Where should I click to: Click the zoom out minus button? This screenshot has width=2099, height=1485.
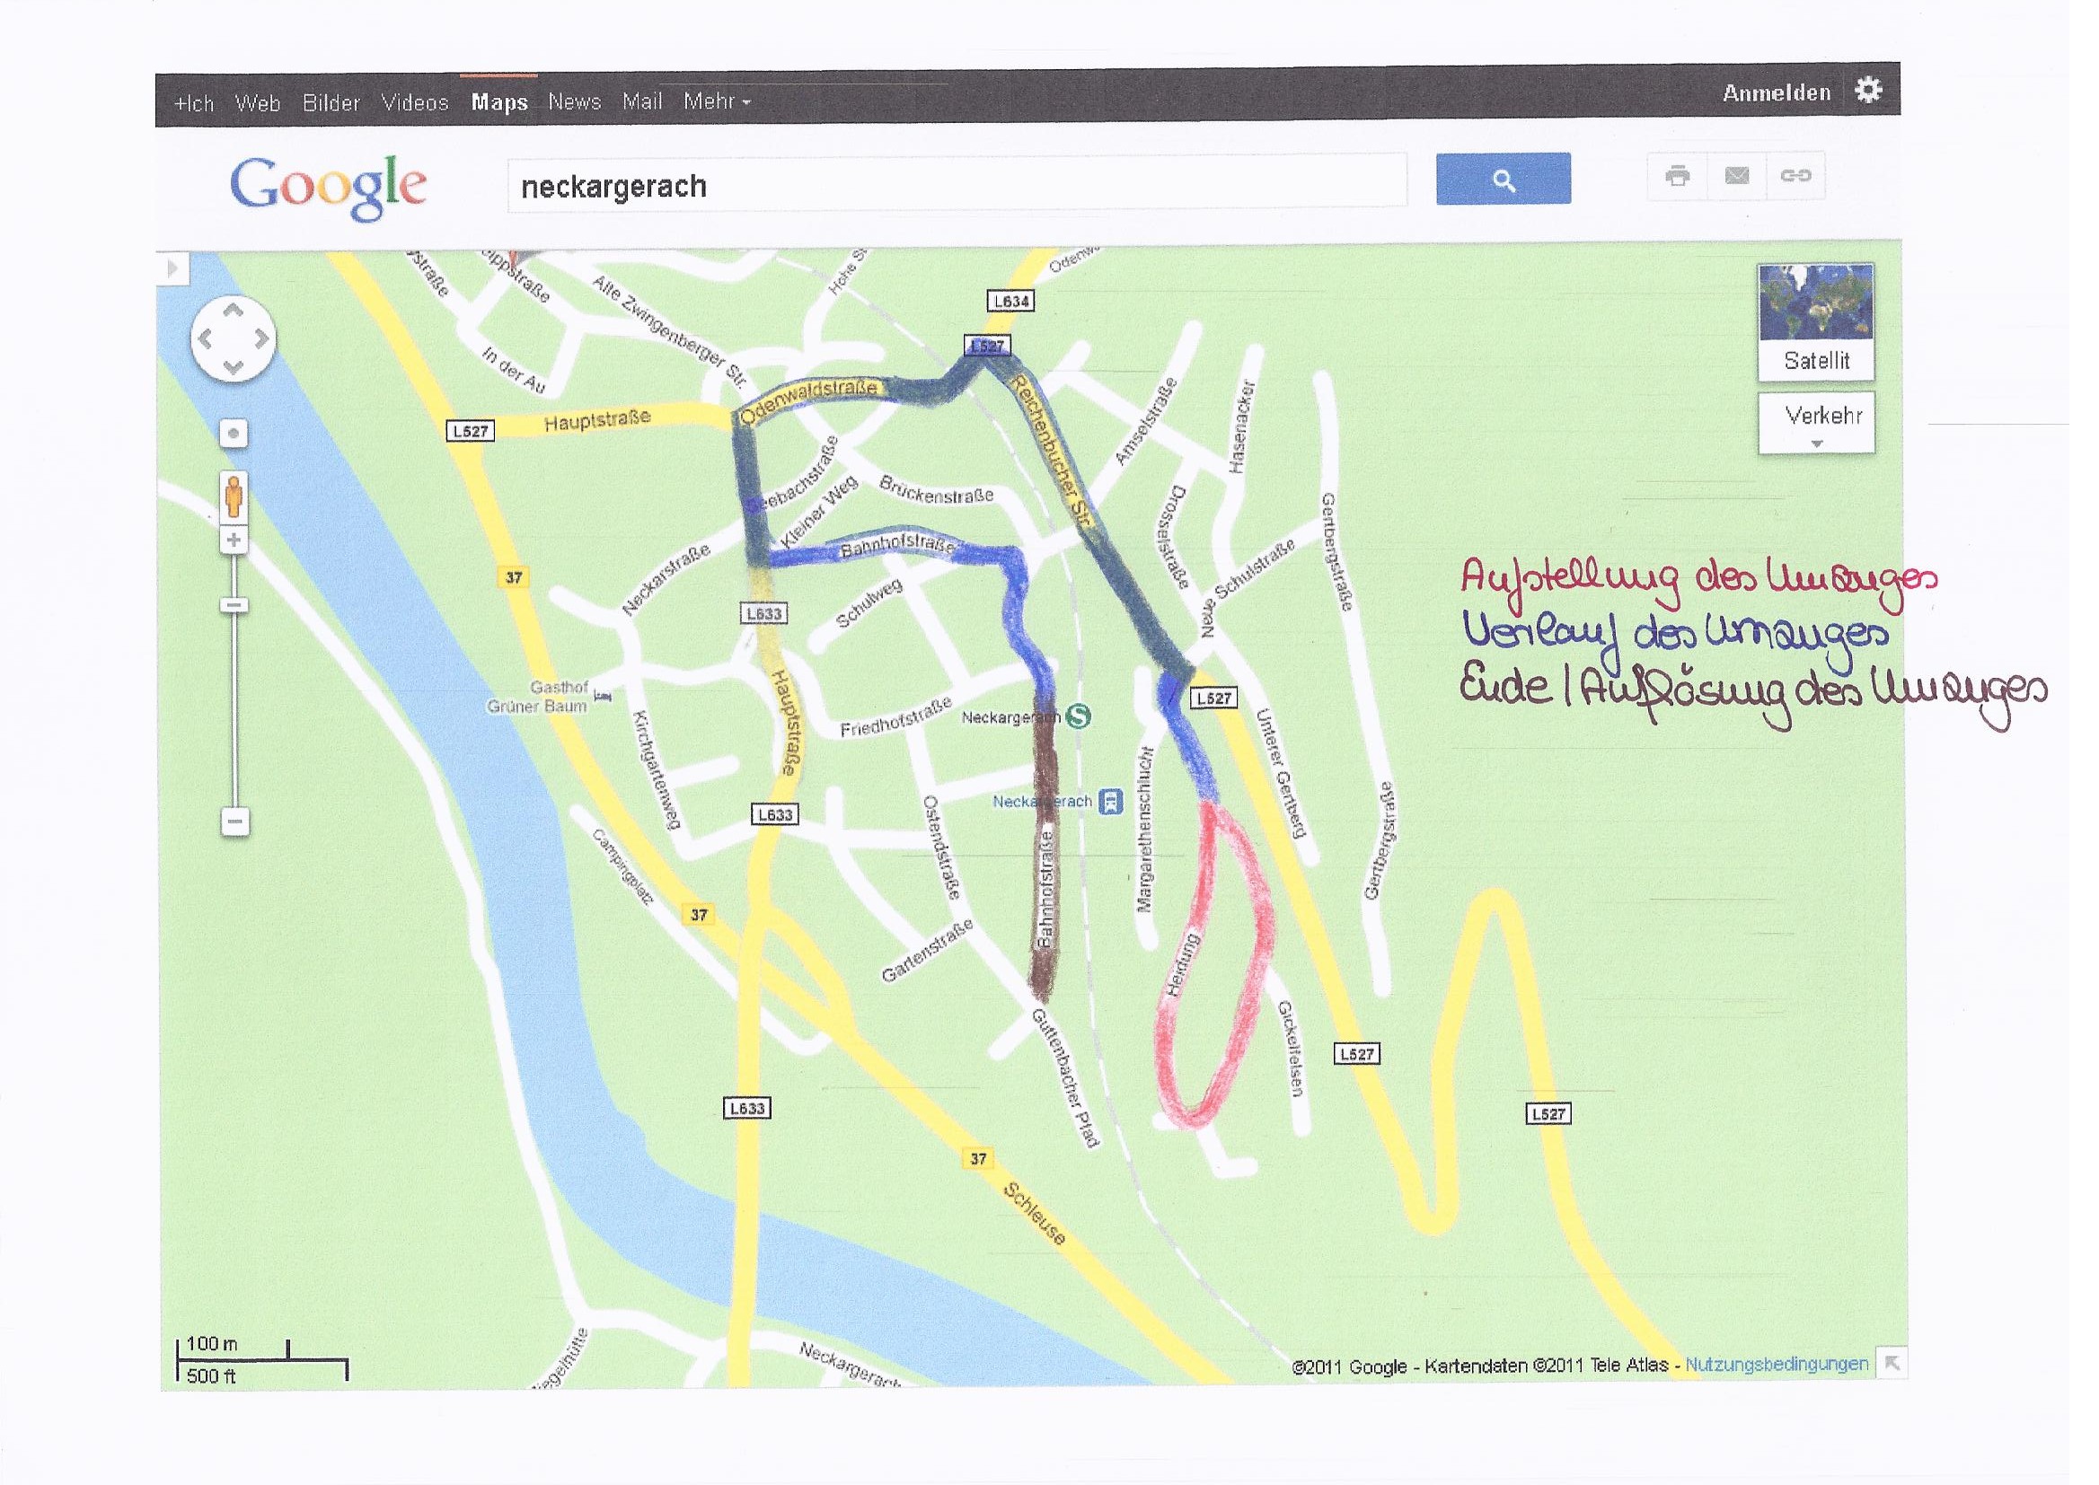point(234,822)
